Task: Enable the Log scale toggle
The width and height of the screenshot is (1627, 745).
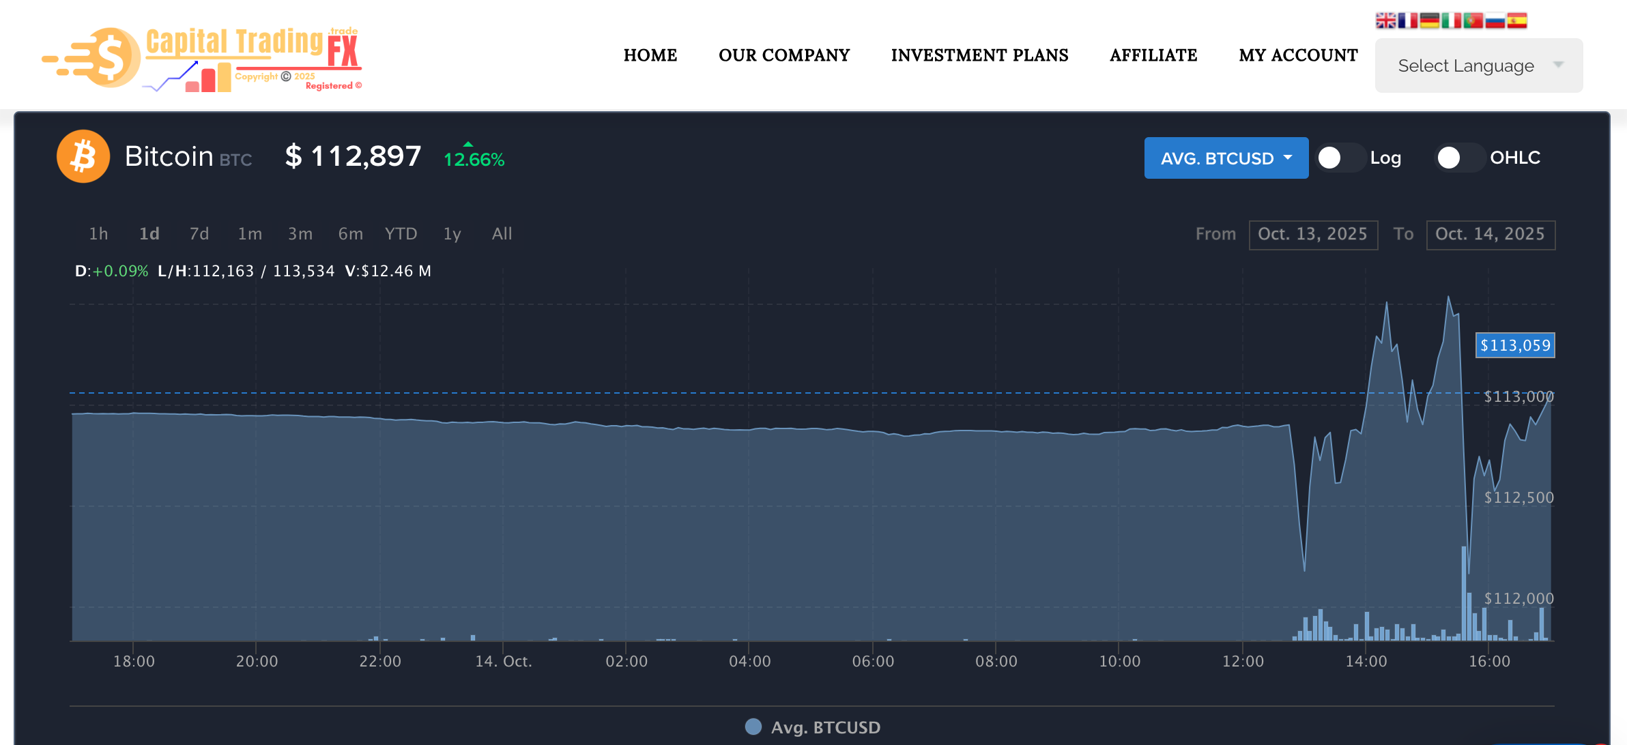Action: pyautogui.click(x=1340, y=158)
